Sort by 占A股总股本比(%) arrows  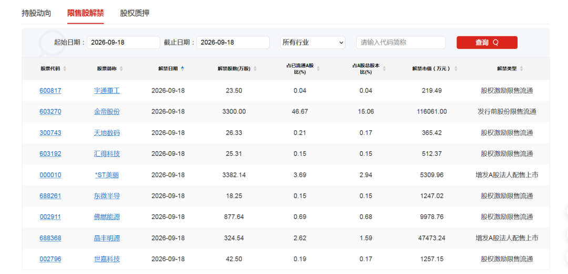pos(384,69)
